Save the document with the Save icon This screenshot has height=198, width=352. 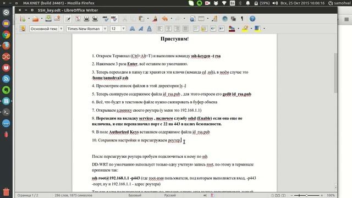(48, 19)
